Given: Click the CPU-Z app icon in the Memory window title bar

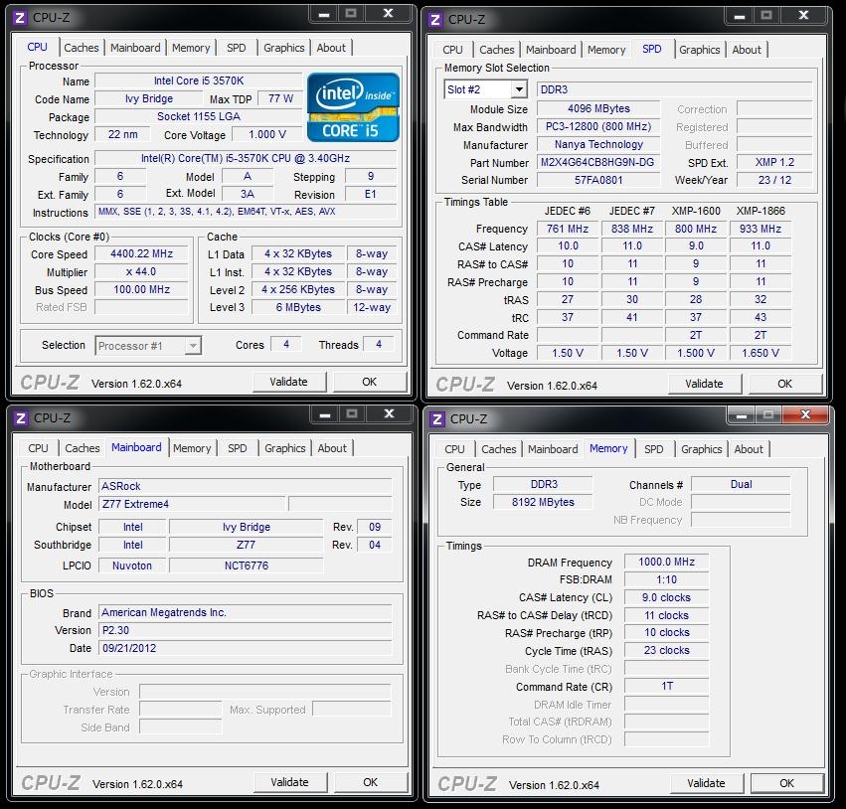Looking at the screenshot, I should pos(437,419).
